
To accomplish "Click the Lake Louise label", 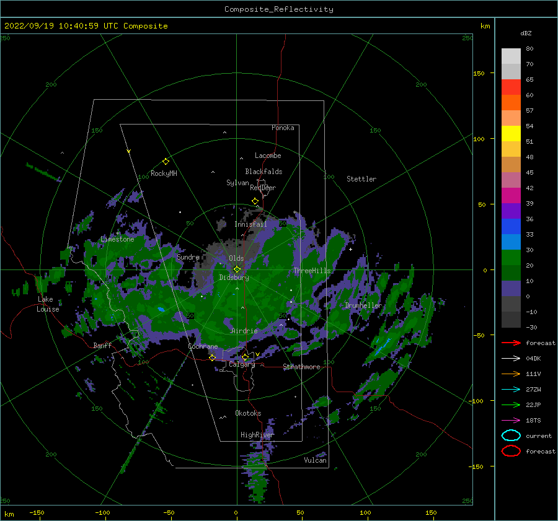I will tap(48, 304).
